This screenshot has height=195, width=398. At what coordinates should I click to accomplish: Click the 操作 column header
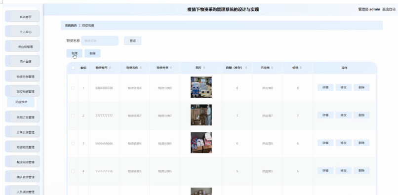(345, 68)
